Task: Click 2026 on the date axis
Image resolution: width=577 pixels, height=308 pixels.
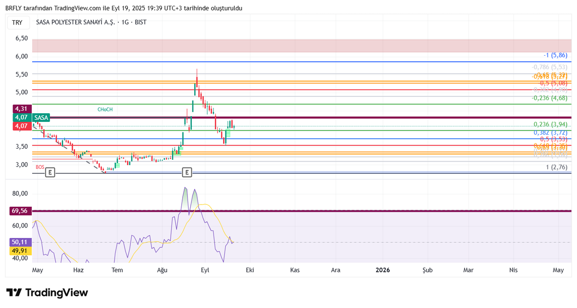Action: [x=382, y=270]
